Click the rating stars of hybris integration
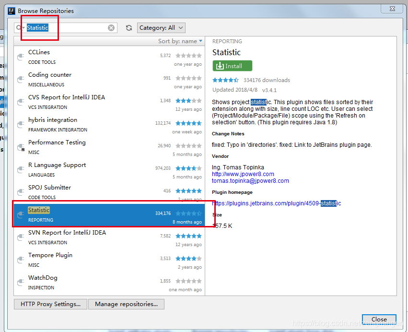The height and width of the screenshot is (332, 408). tap(188, 123)
